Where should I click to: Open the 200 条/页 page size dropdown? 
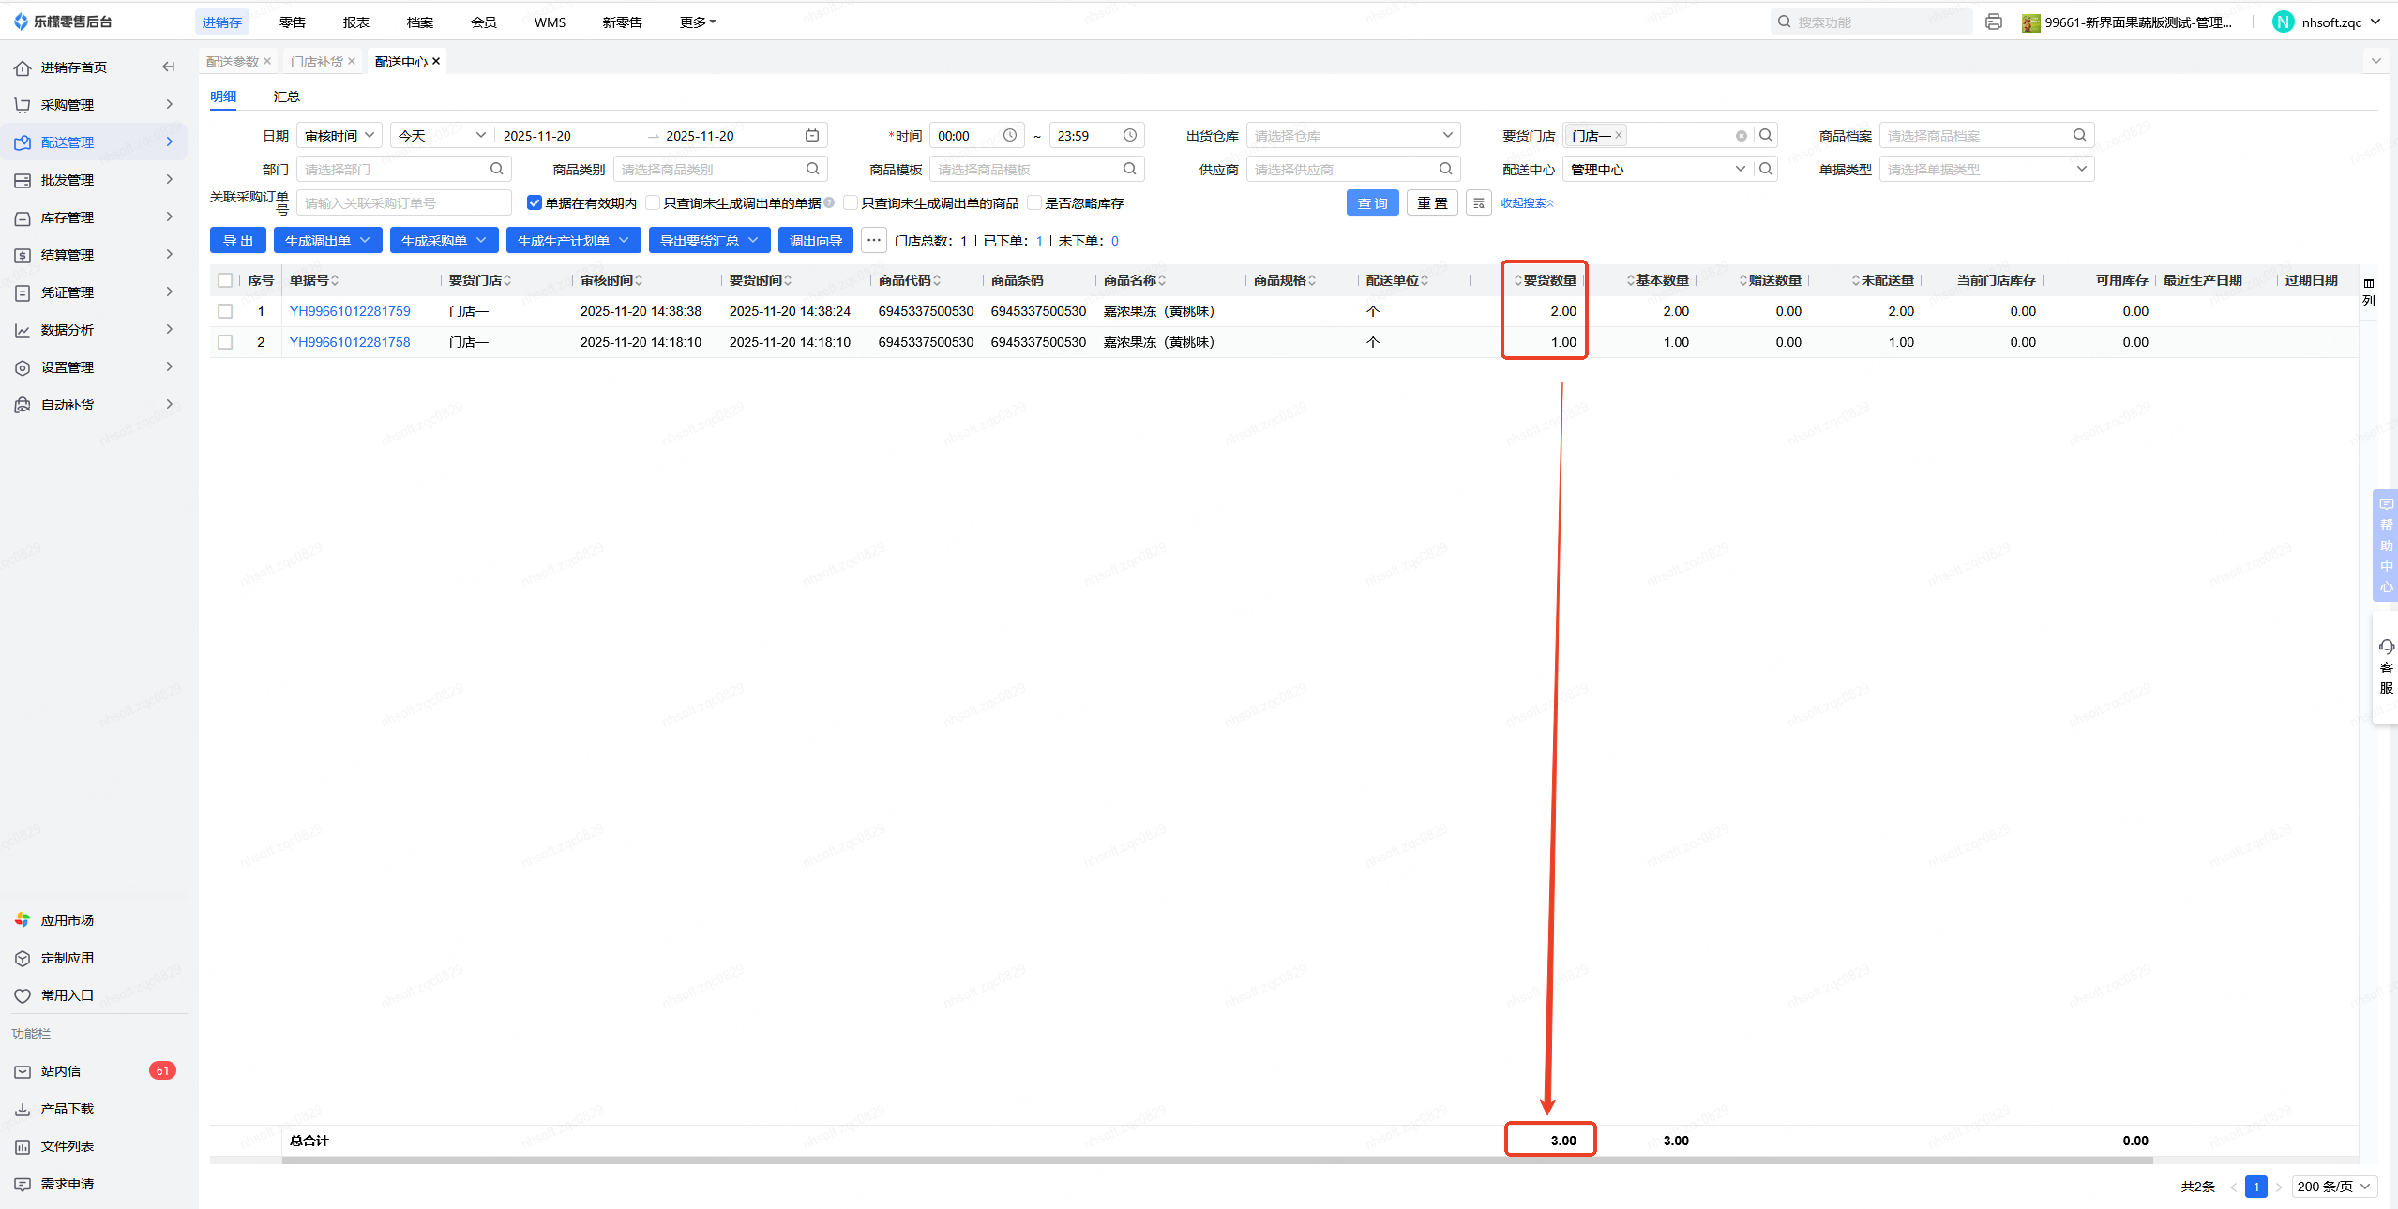[x=2333, y=1187]
